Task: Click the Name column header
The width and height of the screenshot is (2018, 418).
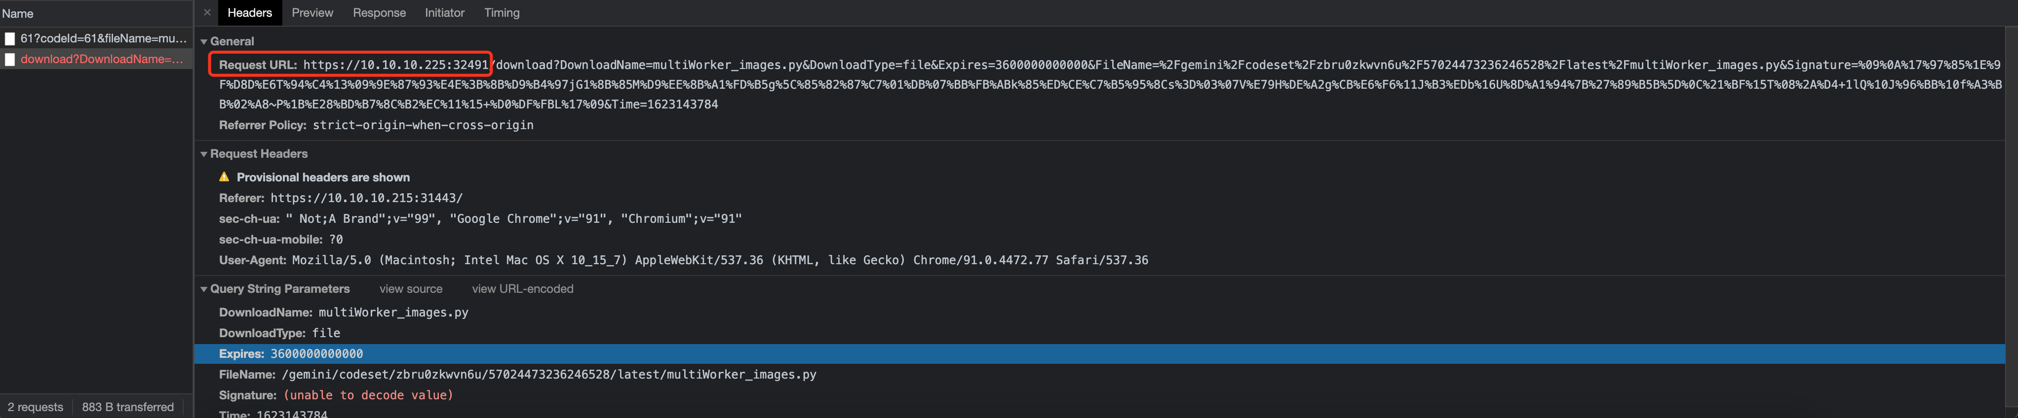Action: coord(96,13)
